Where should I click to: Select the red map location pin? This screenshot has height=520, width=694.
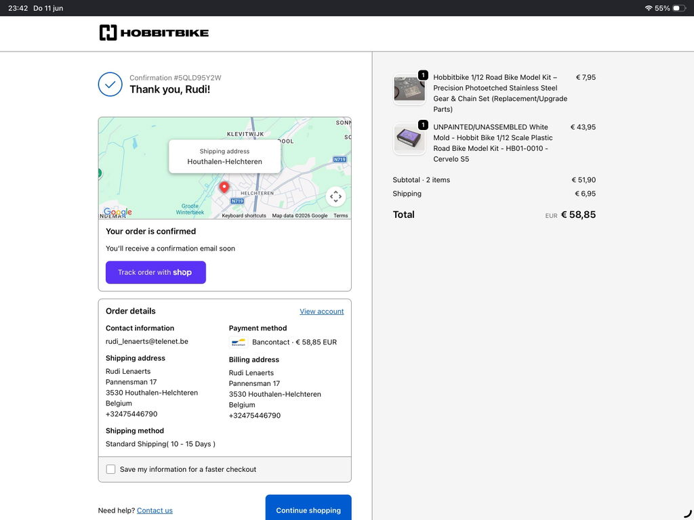click(224, 188)
